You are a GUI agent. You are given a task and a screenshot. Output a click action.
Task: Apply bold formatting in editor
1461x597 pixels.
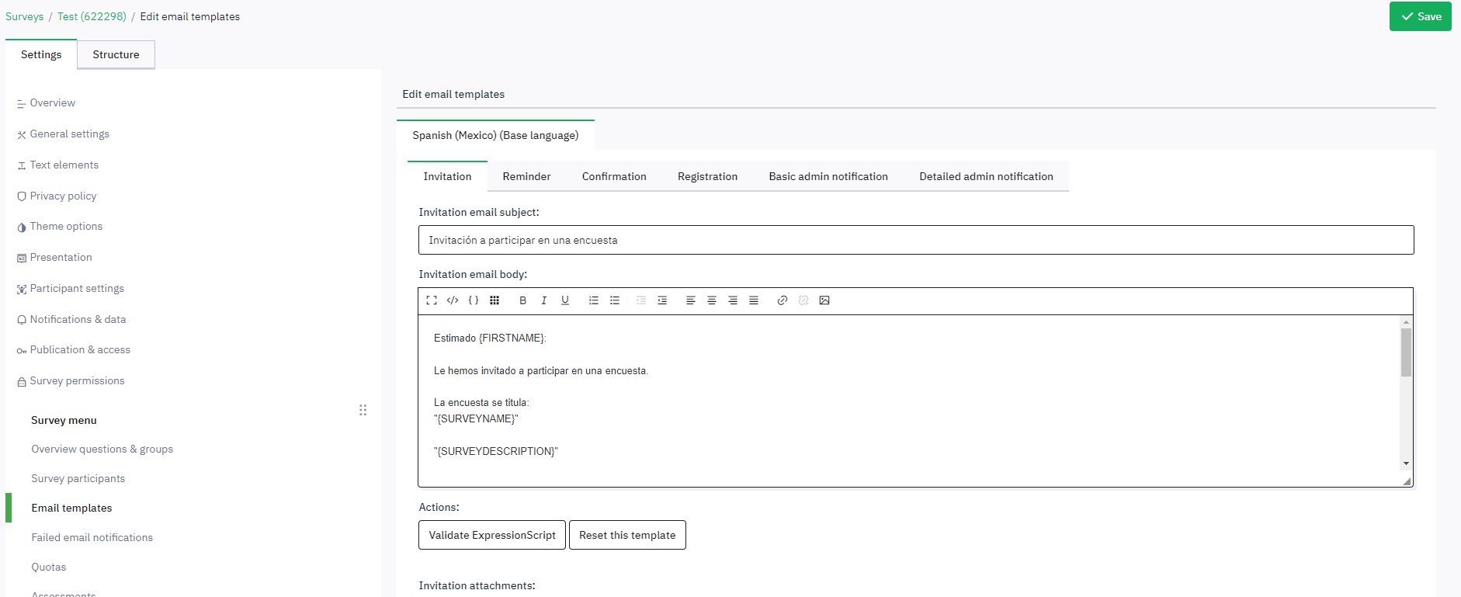click(522, 300)
